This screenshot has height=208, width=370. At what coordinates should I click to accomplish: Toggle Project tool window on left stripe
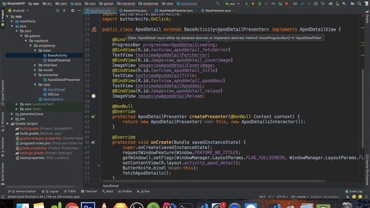click(2, 18)
